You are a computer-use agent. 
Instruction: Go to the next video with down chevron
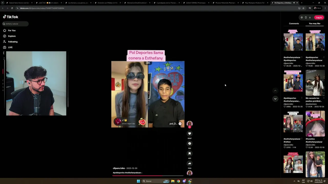click(x=275, y=99)
